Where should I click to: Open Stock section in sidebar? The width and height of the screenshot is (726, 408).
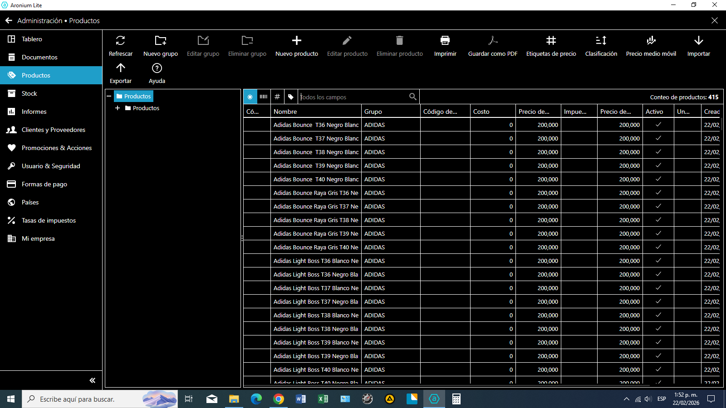point(29,93)
